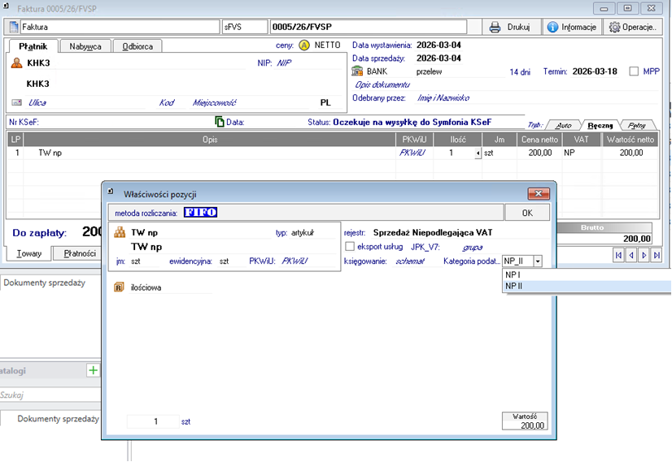Click the green document icon beside Data
The height and width of the screenshot is (462, 672).
(219, 122)
